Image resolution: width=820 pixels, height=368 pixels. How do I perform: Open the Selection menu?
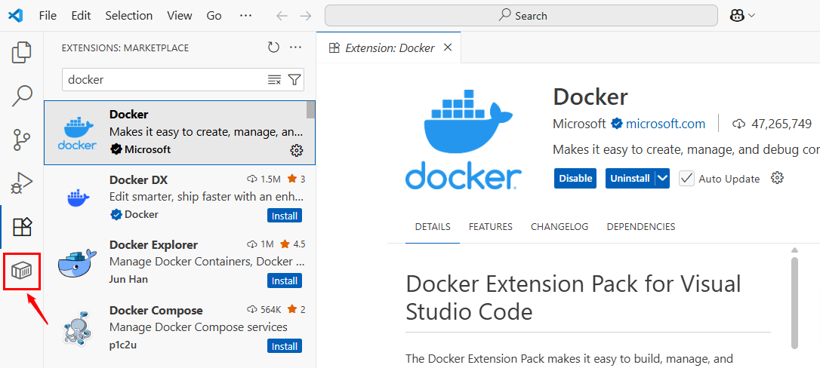(x=128, y=15)
